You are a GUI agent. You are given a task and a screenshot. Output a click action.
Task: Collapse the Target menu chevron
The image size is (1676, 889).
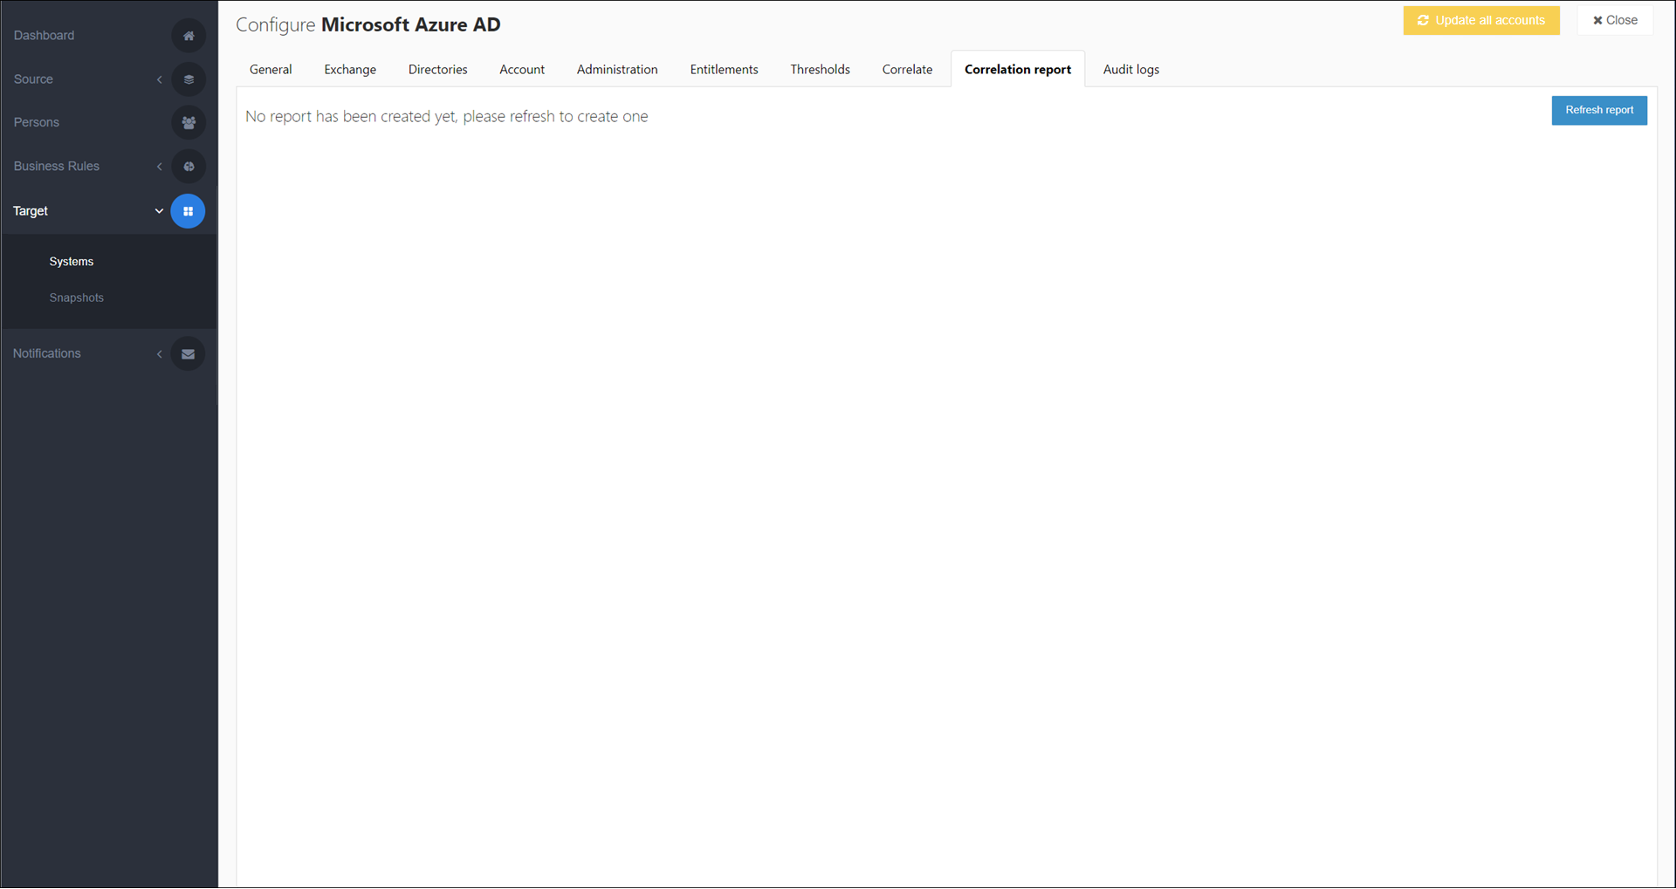click(x=159, y=211)
